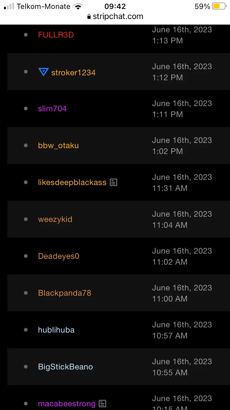Viewport: 230px width, 410px height.
Task: Tap the 09:42 clock in the status bar
Action: (x=115, y=6)
